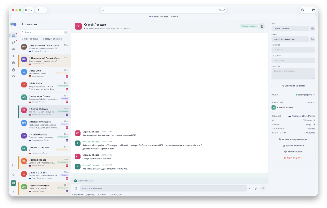Toggle the private note lock icon
Screen dimensions: 327x208
pyautogui.click(x=76, y=188)
